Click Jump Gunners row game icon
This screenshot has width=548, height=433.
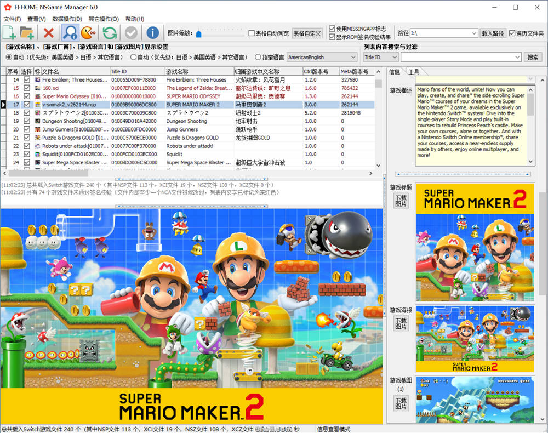(x=38, y=129)
